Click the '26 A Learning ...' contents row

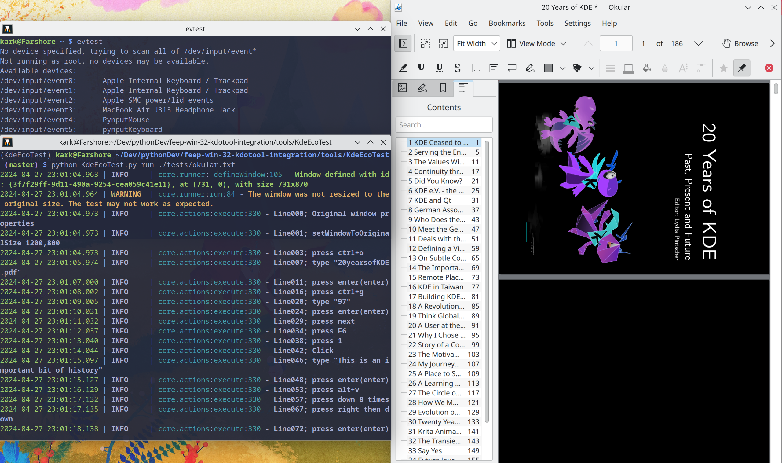[443, 384]
